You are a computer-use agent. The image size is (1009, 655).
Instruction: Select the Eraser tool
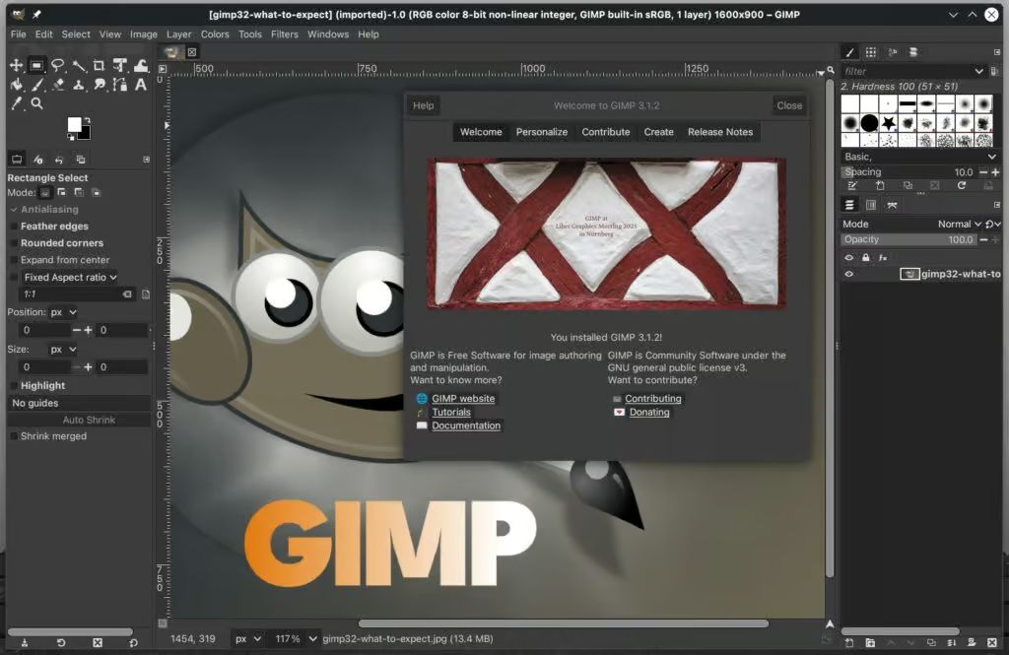pos(58,85)
